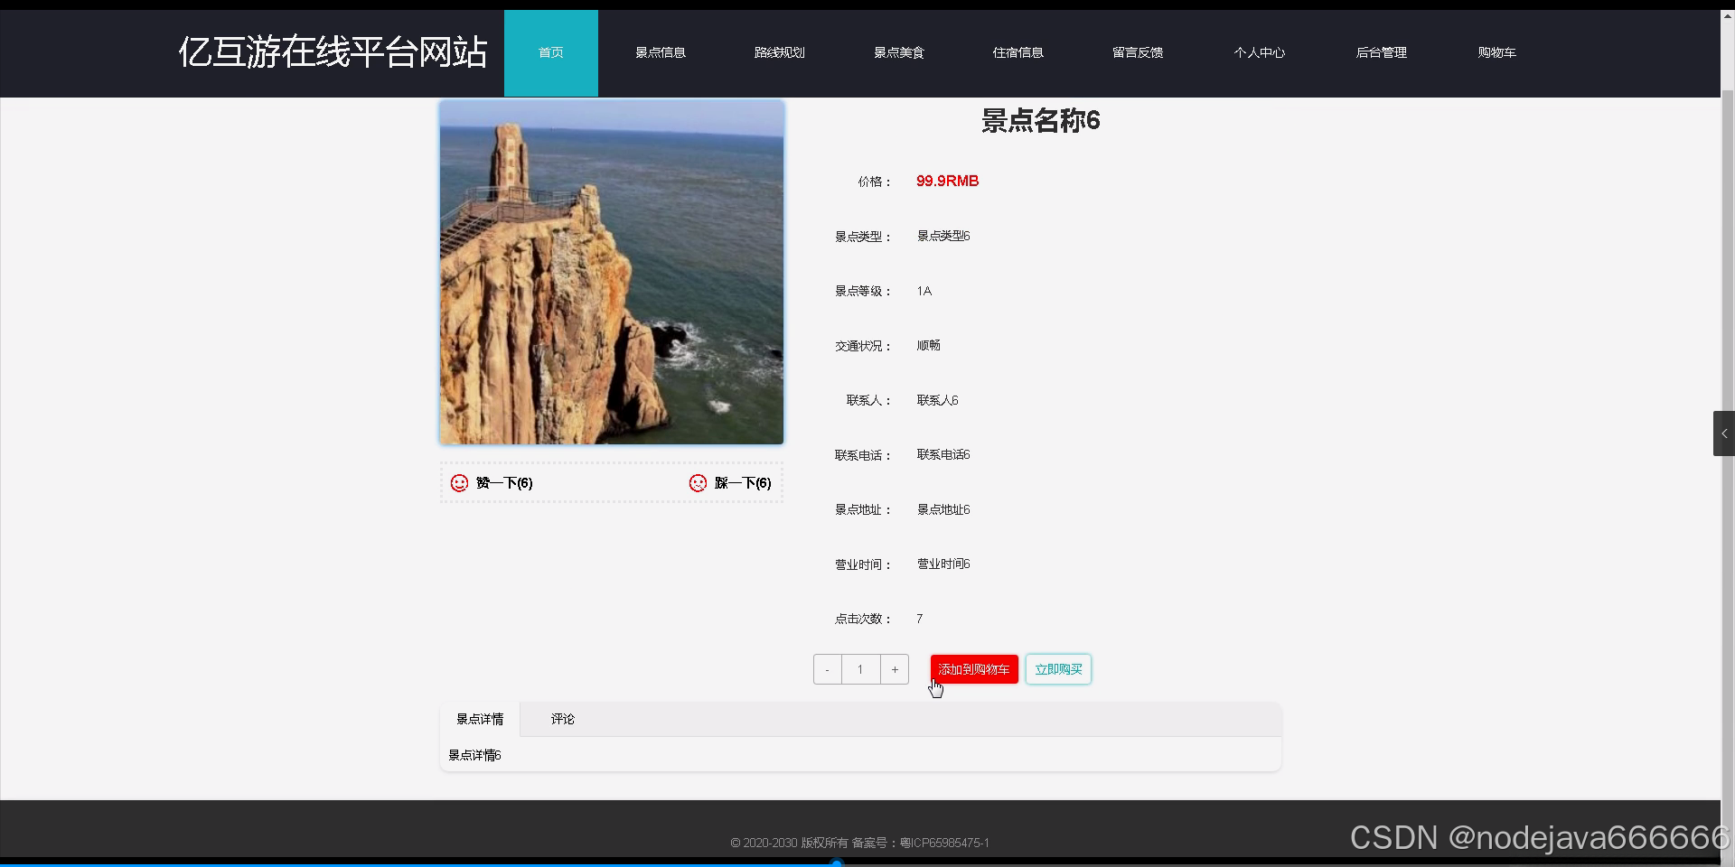This screenshot has width=1735, height=867.
Task: Expand the side panel arrow on the right edge
Action: pyautogui.click(x=1724, y=433)
